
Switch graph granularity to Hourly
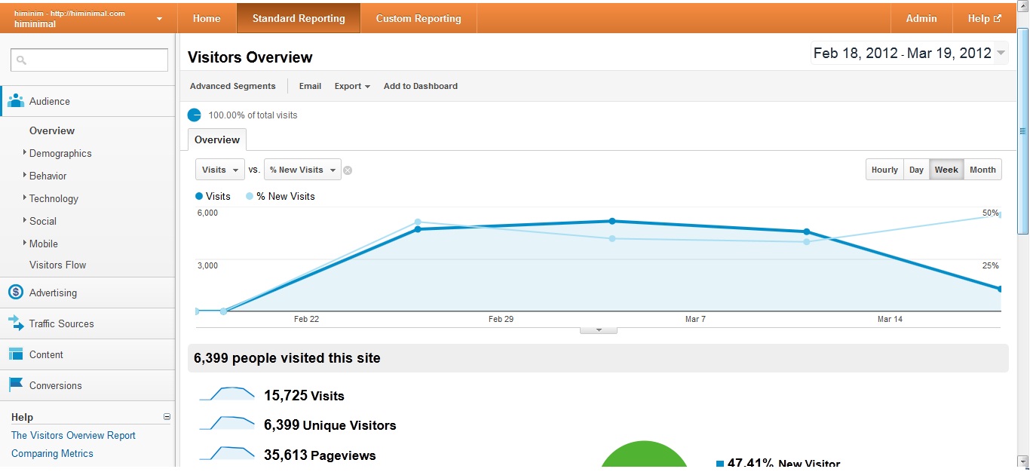(x=884, y=170)
